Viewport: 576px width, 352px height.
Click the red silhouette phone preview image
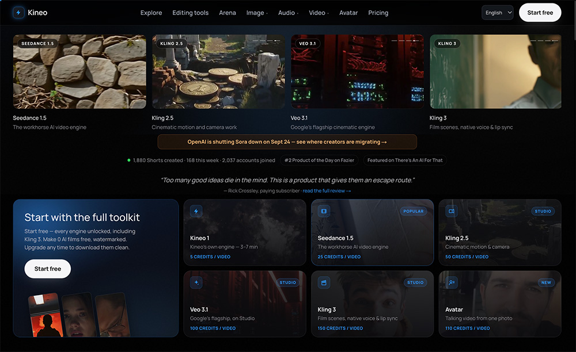click(46, 315)
